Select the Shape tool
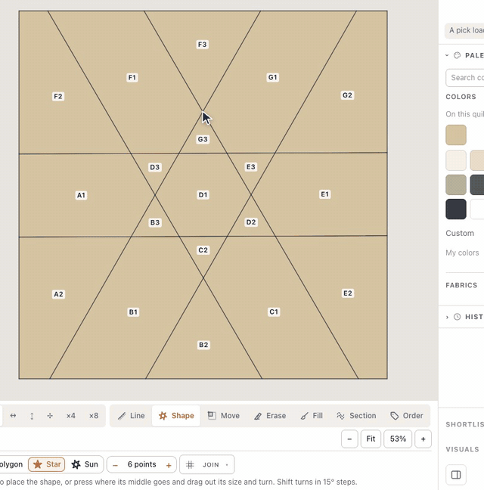This screenshot has height=490, width=484. [176, 416]
